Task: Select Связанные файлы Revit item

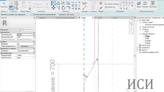Action: (150, 52)
